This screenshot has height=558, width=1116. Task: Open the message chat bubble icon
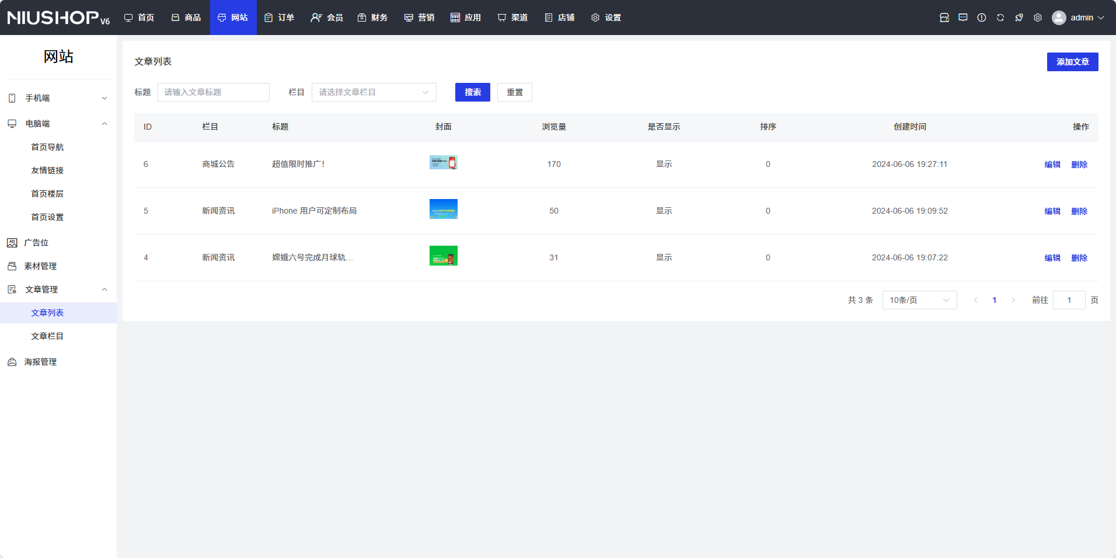pos(963,18)
